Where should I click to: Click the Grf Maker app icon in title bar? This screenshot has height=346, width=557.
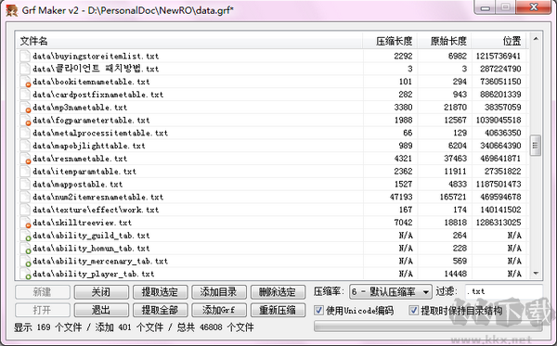(x=12, y=10)
